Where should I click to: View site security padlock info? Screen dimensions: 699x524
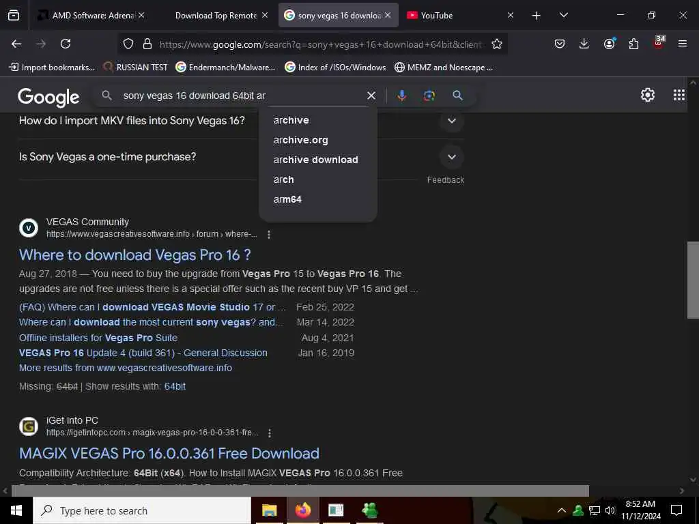coord(147,44)
